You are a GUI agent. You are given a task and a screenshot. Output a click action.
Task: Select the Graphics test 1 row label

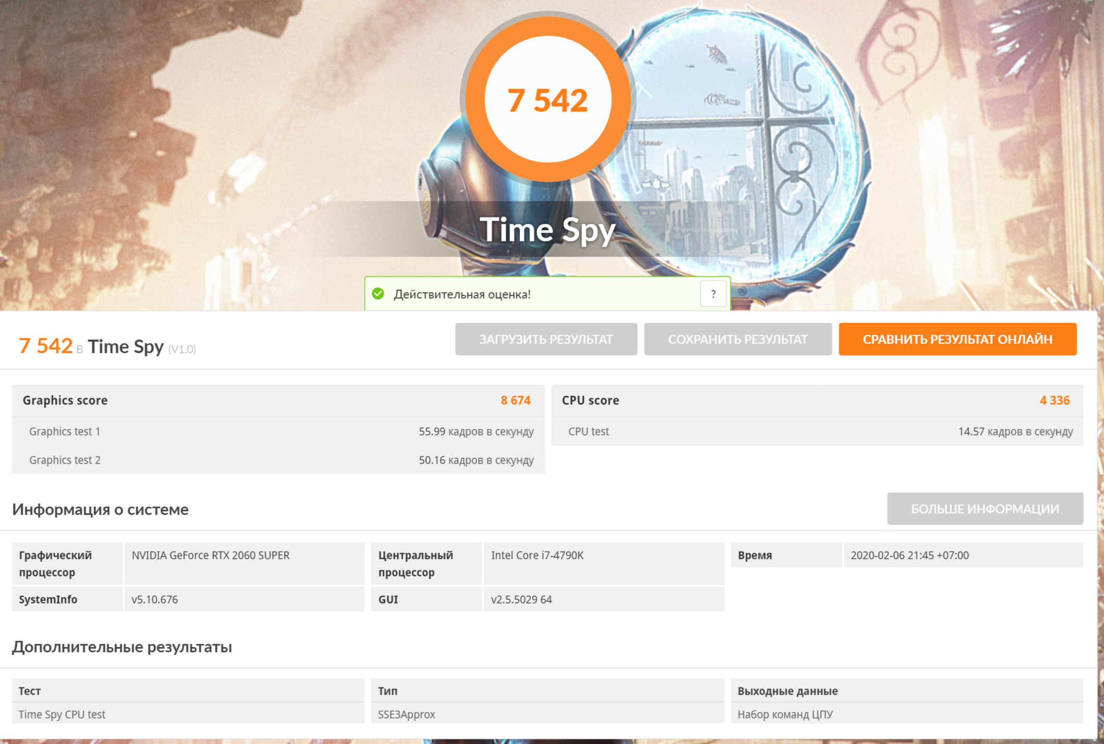click(x=65, y=431)
